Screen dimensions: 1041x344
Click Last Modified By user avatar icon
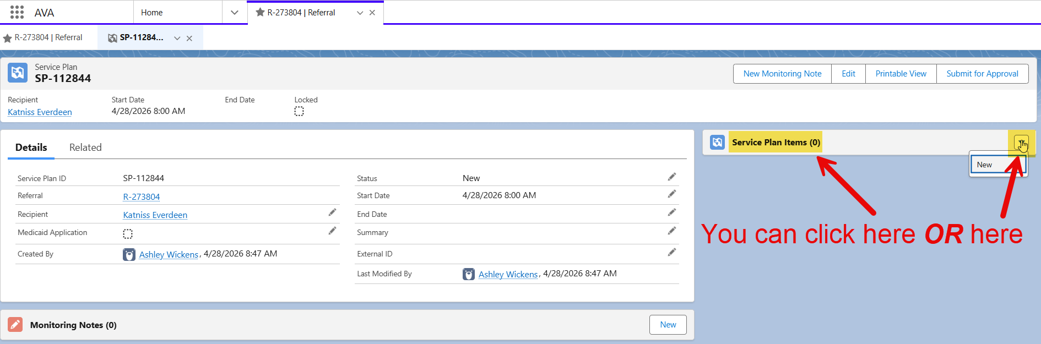(x=469, y=274)
